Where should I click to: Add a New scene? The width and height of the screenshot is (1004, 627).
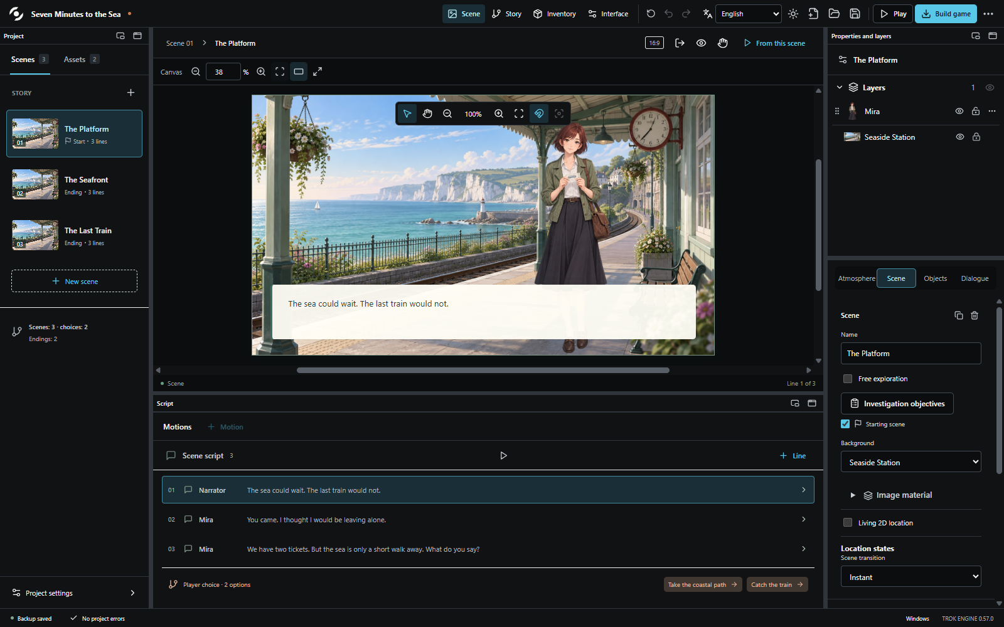(74, 281)
